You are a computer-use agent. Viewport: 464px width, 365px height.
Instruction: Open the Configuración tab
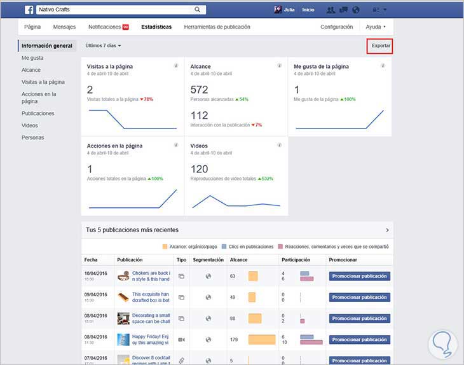point(336,27)
